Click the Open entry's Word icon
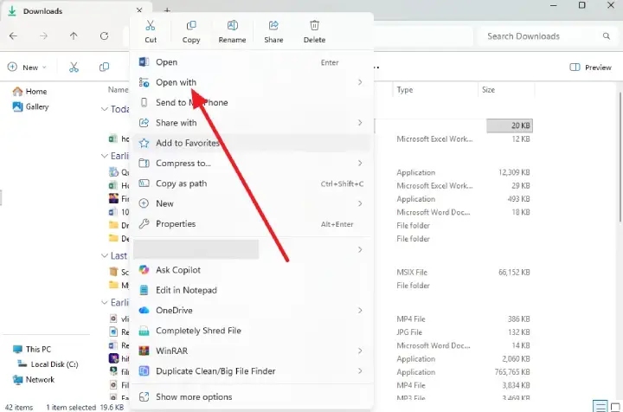 (x=144, y=62)
